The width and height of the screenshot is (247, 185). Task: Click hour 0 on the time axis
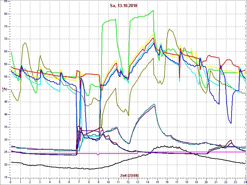[x=10, y=182]
